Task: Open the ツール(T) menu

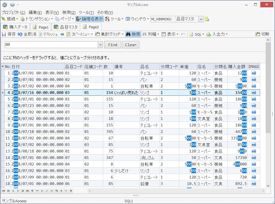Action: [86, 12]
